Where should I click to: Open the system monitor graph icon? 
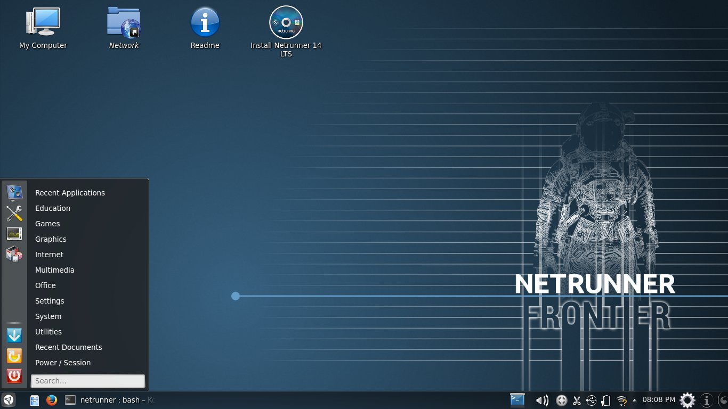(14, 234)
